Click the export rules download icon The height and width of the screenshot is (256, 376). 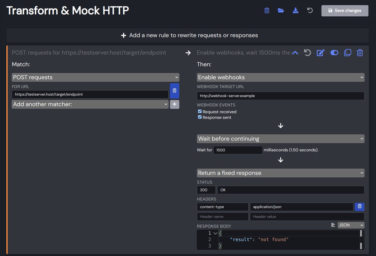295,10
